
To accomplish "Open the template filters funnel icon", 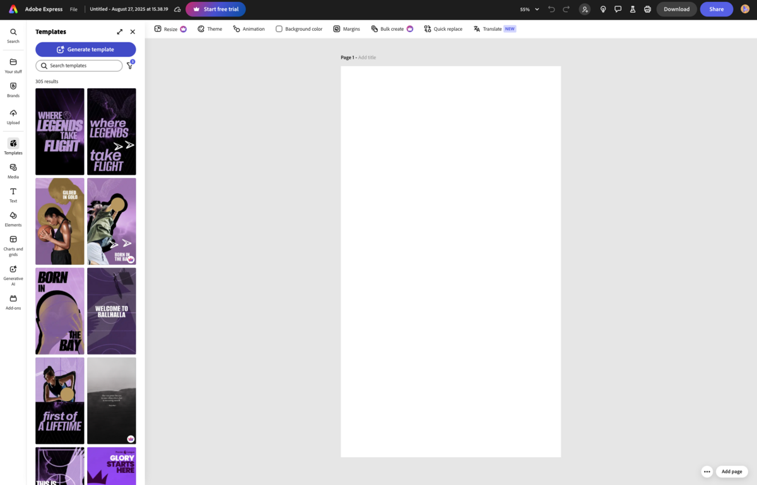I will pyautogui.click(x=130, y=66).
